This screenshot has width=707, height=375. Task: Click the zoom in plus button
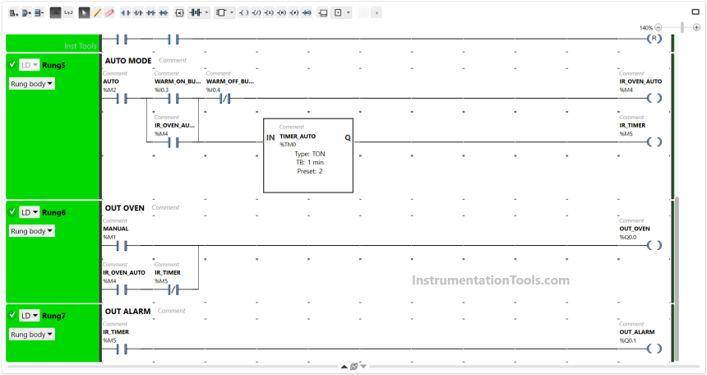click(x=696, y=27)
